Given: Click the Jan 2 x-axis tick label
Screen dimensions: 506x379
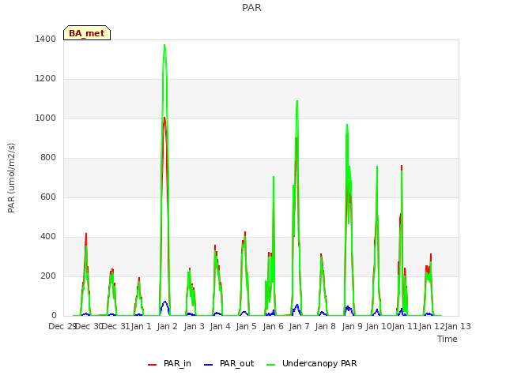Looking at the screenshot, I should (168, 326).
